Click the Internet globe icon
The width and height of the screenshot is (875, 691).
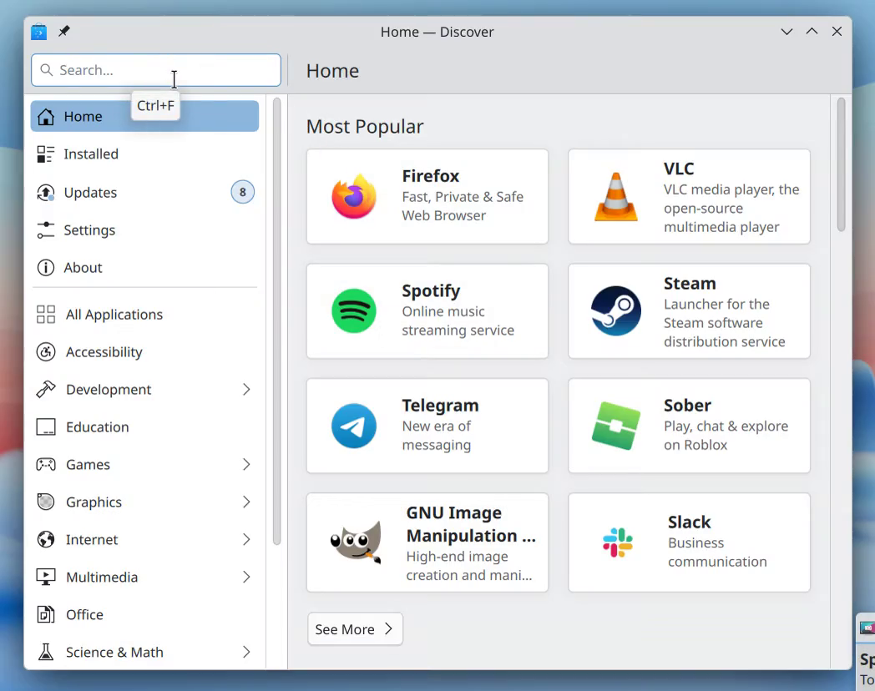(46, 539)
